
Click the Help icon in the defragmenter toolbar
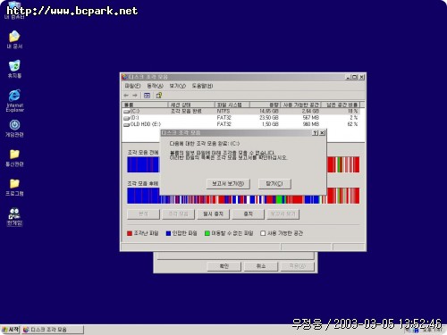tap(159, 96)
